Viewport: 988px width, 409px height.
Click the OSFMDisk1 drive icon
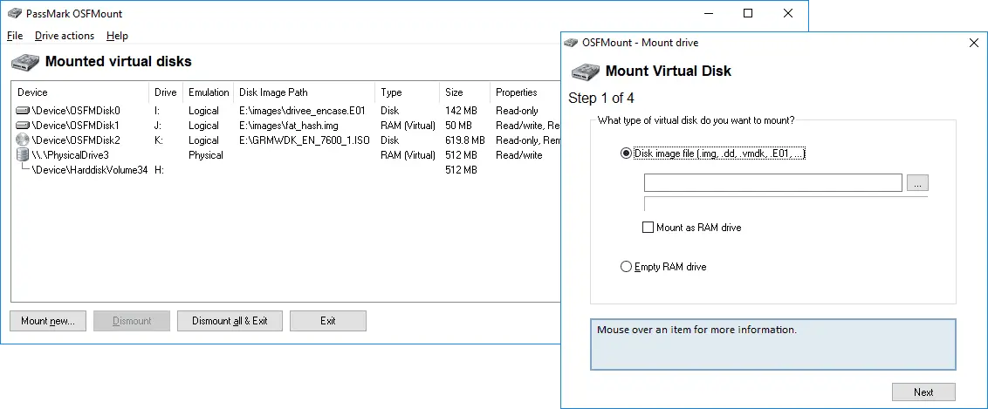22,126
